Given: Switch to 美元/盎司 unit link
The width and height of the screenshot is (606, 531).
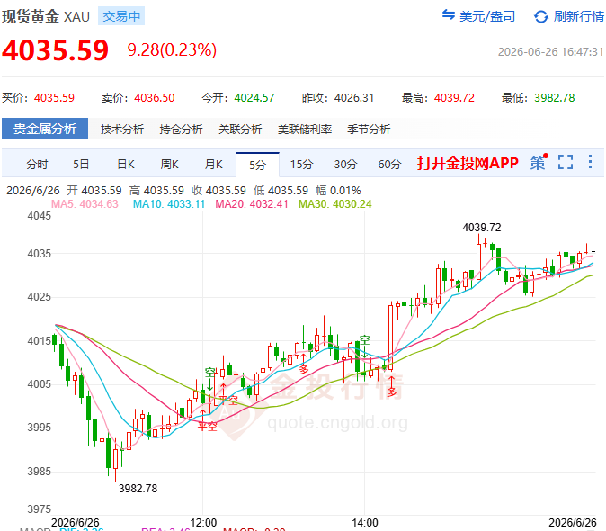Looking at the screenshot, I should point(487,16).
